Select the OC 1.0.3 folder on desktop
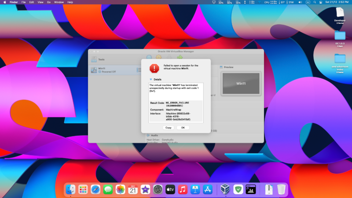Screen dimensions: 352x198 (340, 39)
